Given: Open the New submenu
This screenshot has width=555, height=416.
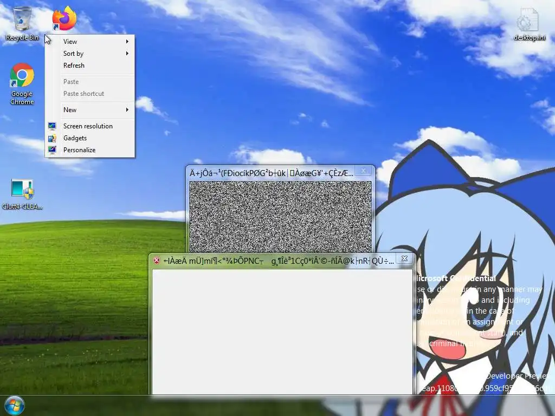Looking at the screenshot, I should coord(89,109).
